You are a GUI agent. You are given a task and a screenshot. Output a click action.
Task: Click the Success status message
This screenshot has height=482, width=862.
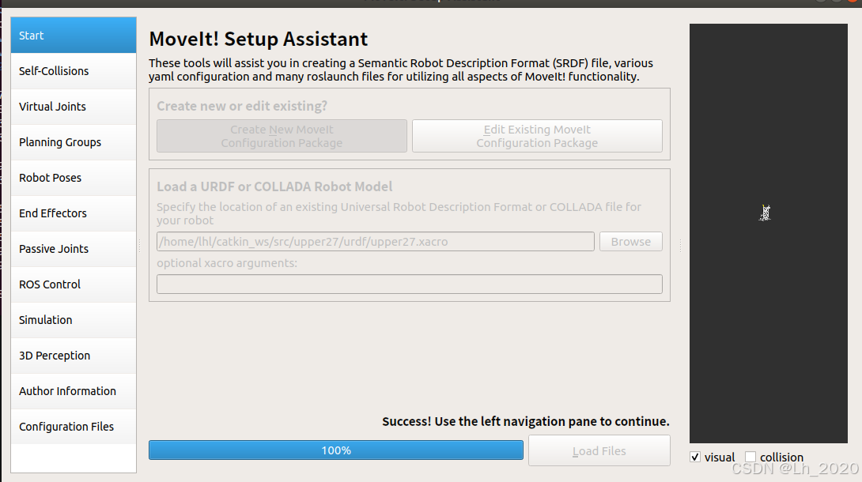[526, 422]
